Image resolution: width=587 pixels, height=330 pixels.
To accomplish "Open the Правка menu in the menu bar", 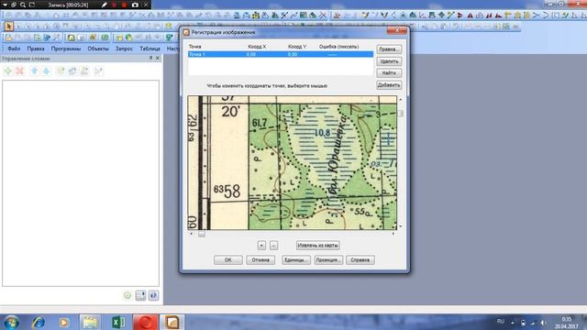I will [36, 49].
